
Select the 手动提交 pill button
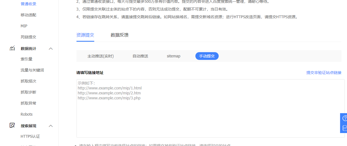[207, 56]
